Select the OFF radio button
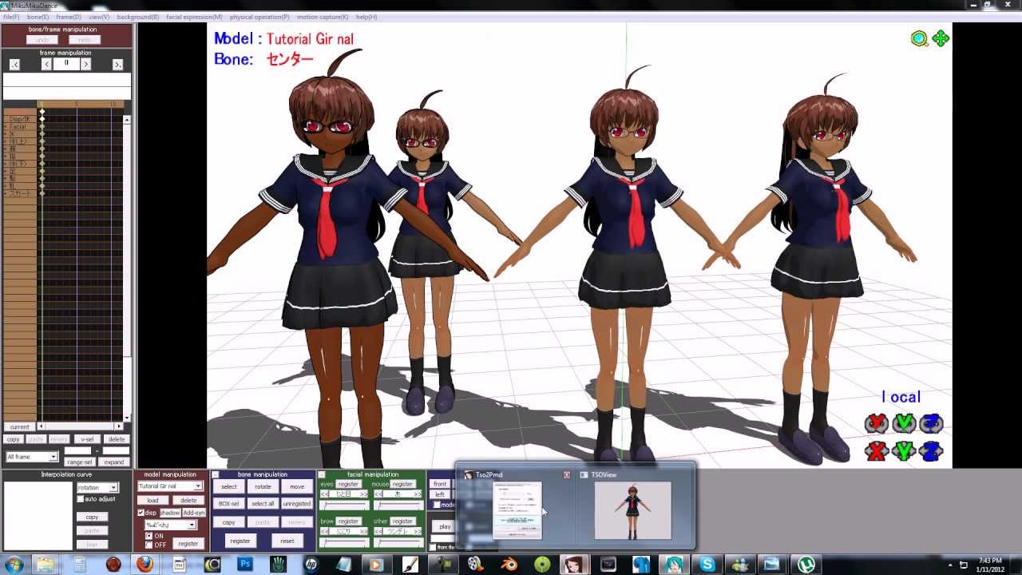Image resolution: width=1022 pixels, height=575 pixels. (x=149, y=545)
